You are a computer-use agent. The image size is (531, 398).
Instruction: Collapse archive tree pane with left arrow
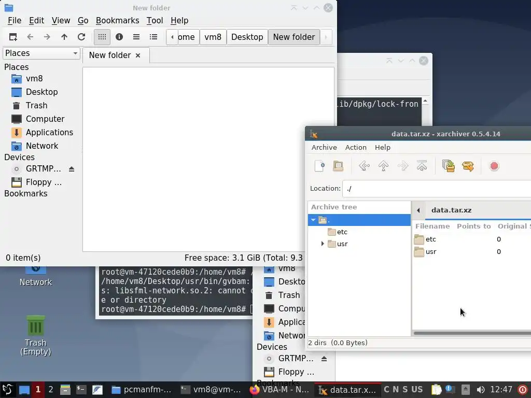pos(418,210)
